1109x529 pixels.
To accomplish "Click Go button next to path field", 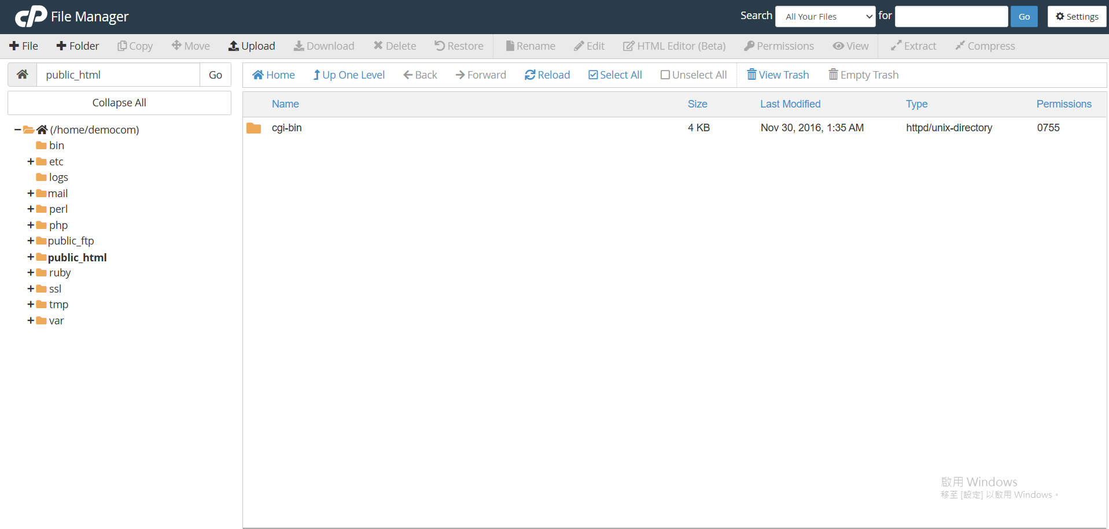I will (x=215, y=75).
